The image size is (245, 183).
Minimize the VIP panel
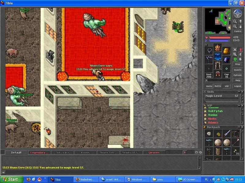[x=239, y=106]
